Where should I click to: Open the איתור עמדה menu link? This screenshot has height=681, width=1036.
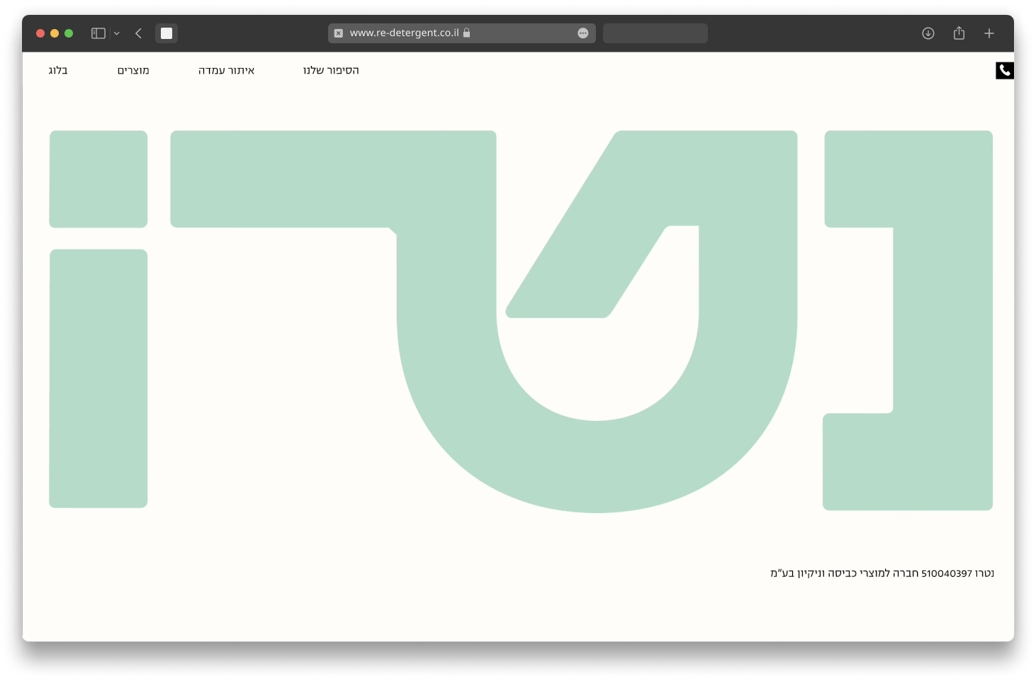[226, 70]
